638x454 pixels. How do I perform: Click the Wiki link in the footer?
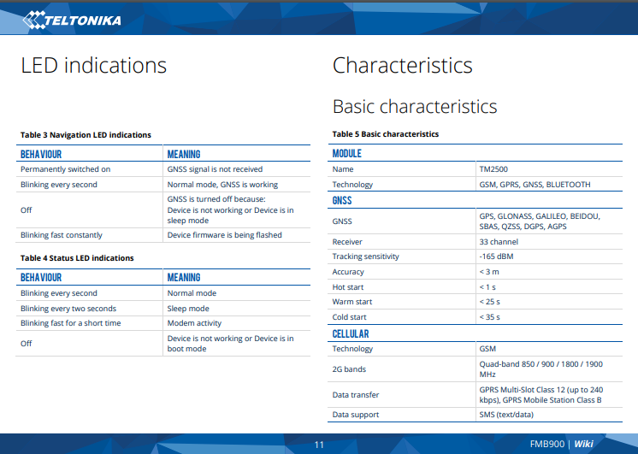pos(583,444)
